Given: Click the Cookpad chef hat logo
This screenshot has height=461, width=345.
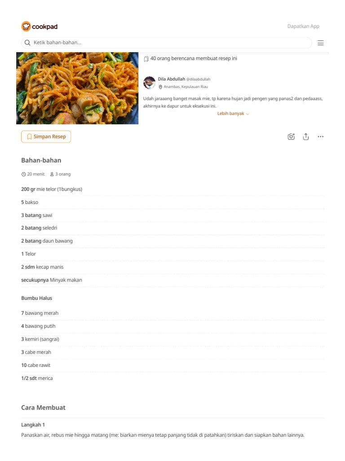Looking at the screenshot, I should pyautogui.click(x=26, y=27).
